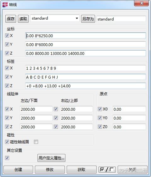Image resolution: width=151 pixels, height=177 pixels.
Task: Toggle the 标签 Z checkbox
Action: (x=7, y=86)
